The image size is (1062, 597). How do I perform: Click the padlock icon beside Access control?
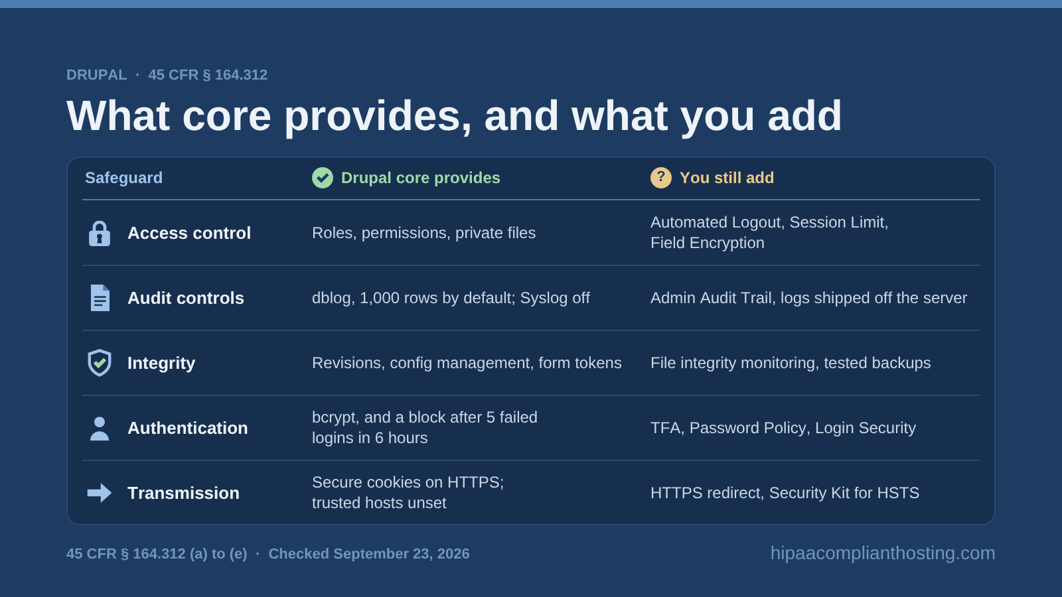coord(100,233)
